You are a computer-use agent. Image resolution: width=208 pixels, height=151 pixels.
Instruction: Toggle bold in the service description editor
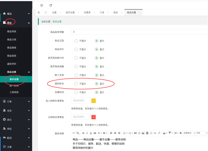[x=83, y=133]
